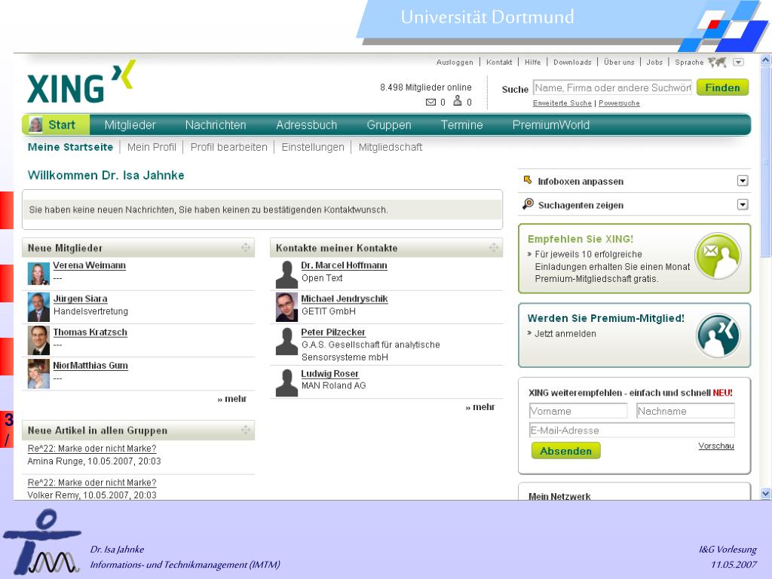Click the Jobs link
The image size is (772, 579).
pyautogui.click(x=654, y=62)
